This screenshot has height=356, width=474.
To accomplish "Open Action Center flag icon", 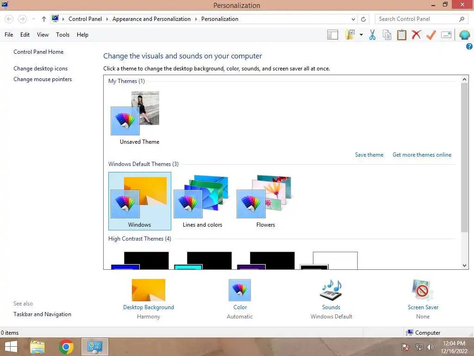I will coord(405,347).
